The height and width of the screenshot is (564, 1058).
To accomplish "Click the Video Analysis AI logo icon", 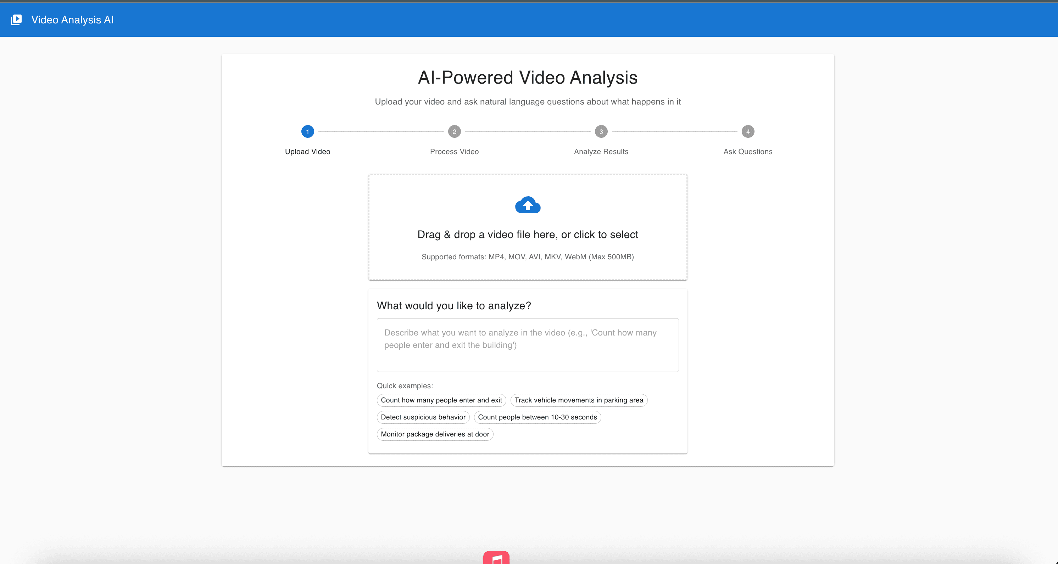I will (x=16, y=20).
